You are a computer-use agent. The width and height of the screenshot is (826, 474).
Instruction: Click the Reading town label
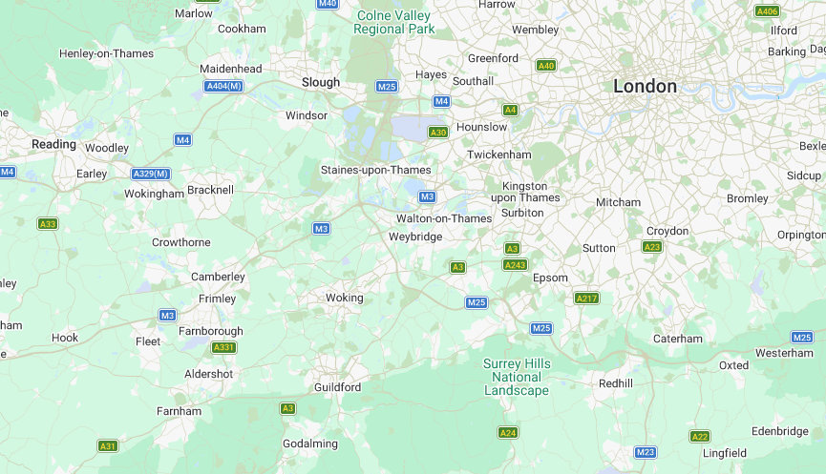[53, 144]
